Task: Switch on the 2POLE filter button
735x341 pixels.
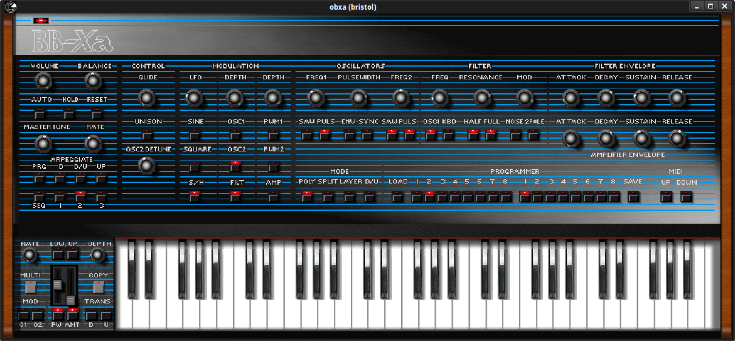Action: [533, 135]
